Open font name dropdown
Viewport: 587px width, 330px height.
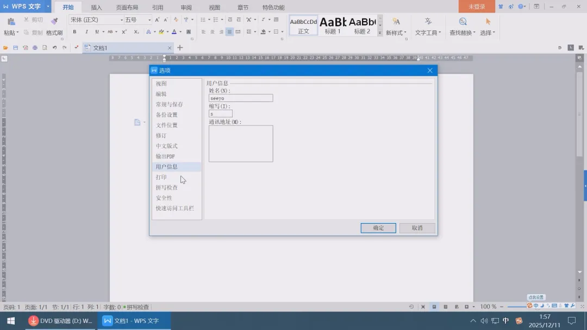point(122,20)
